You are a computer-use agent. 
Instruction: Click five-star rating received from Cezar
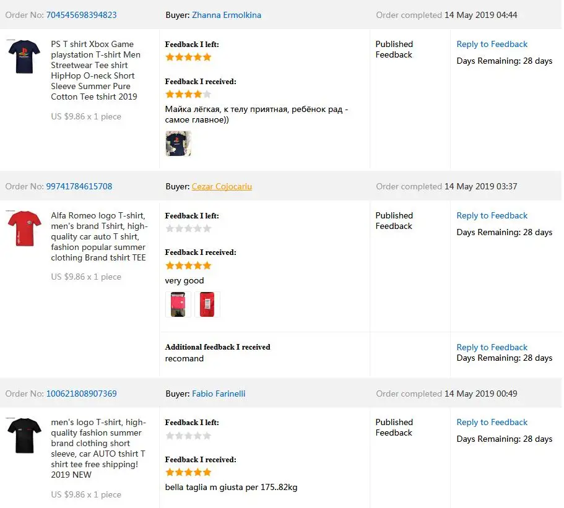point(188,265)
